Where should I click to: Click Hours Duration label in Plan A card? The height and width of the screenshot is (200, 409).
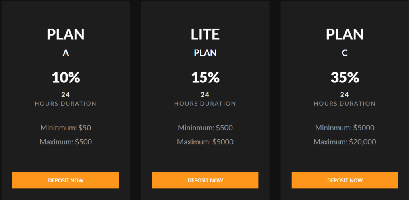click(x=66, y=104)
